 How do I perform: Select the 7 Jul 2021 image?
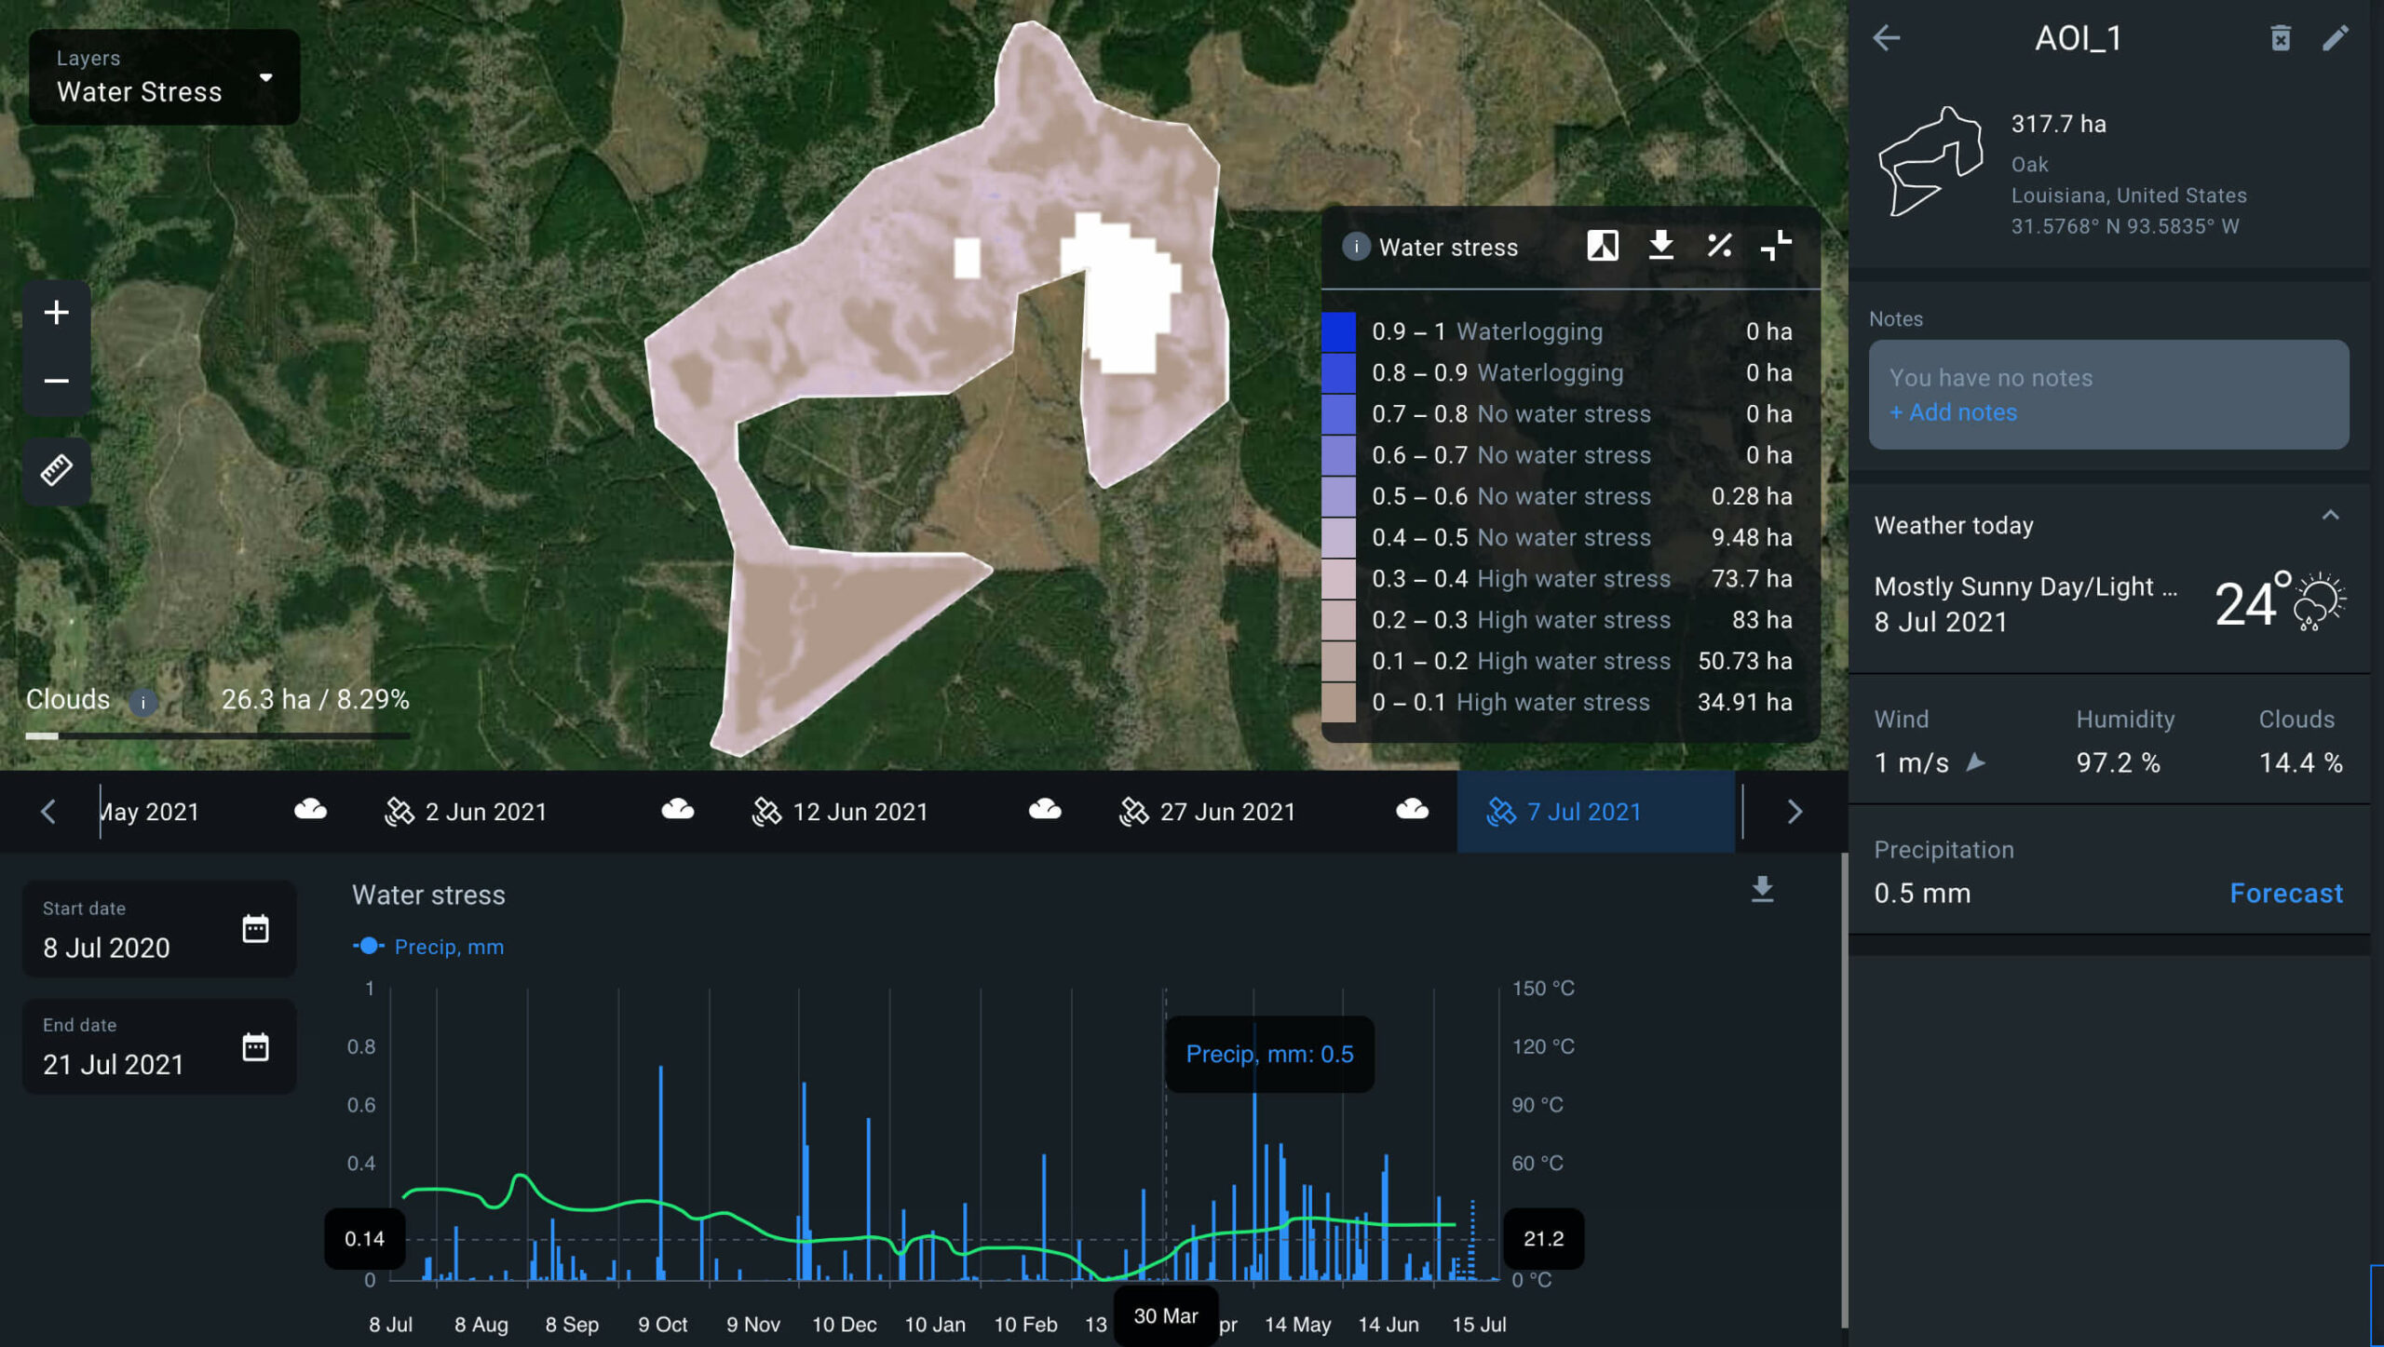1595,812
